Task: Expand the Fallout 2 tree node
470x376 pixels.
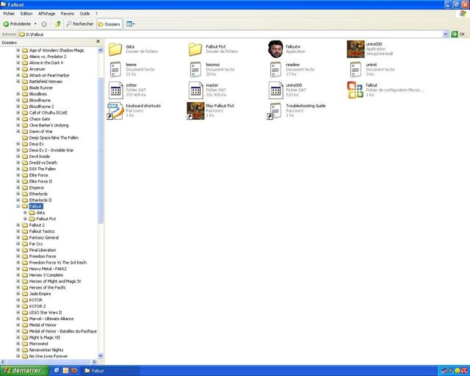Action: click(18, 225)
